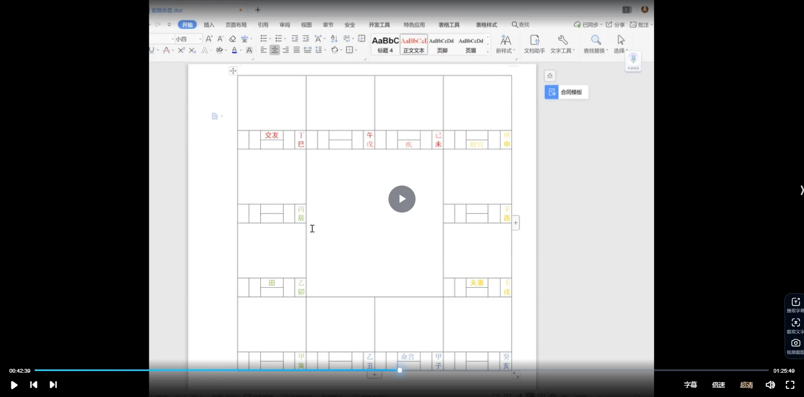Viewport: 804px width, 397px height.
Task: Apply bulleted list formatting
Action: coord(264,38)
